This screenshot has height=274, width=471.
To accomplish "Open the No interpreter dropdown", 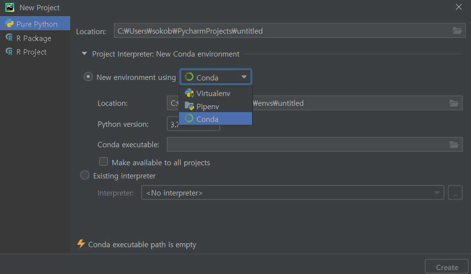I will pos(293,193).
